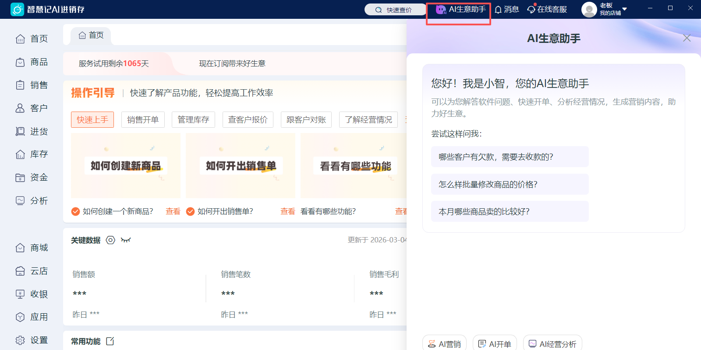Click completed check for 如何创建一个新商品
This screenshot has height=350, width=701.
(75, 211)
